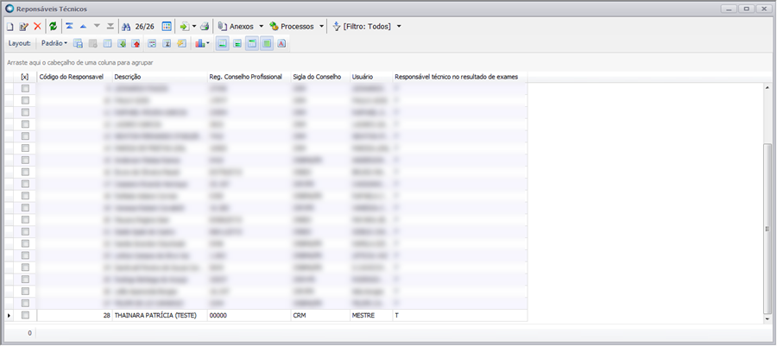Click the grid view icon beside 26/26
This screenshot has height=346, width=777.
[167, 26]
